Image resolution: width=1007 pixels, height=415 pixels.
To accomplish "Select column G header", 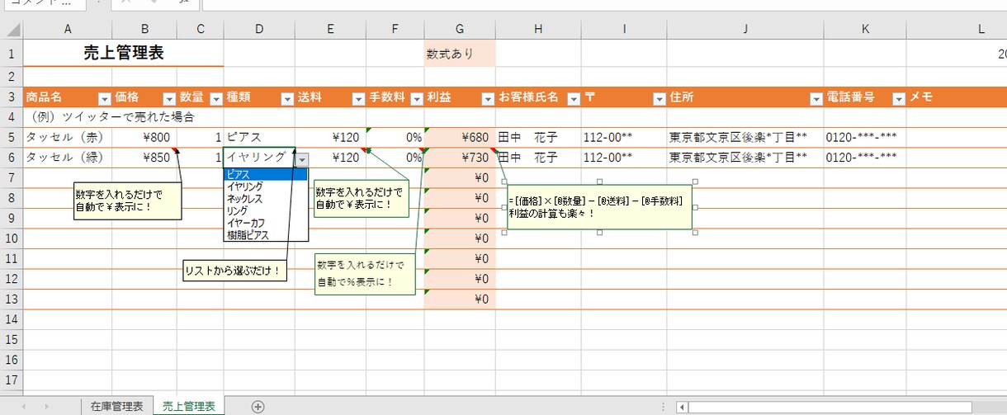I will click(x=460, y=30).
